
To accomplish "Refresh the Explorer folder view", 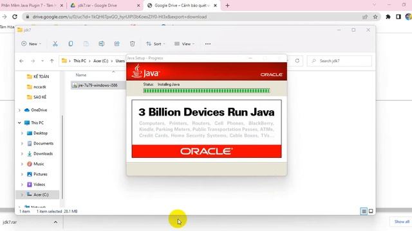I will 297,61.
